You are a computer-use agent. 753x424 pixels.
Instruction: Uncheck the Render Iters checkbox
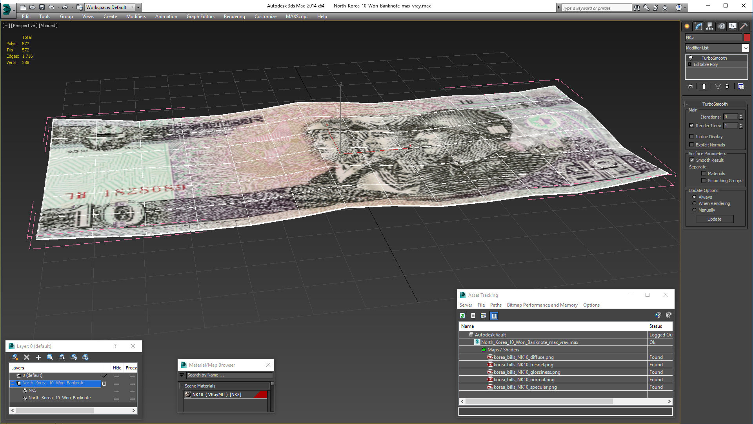pyautogui.click(x=692, y=126)
